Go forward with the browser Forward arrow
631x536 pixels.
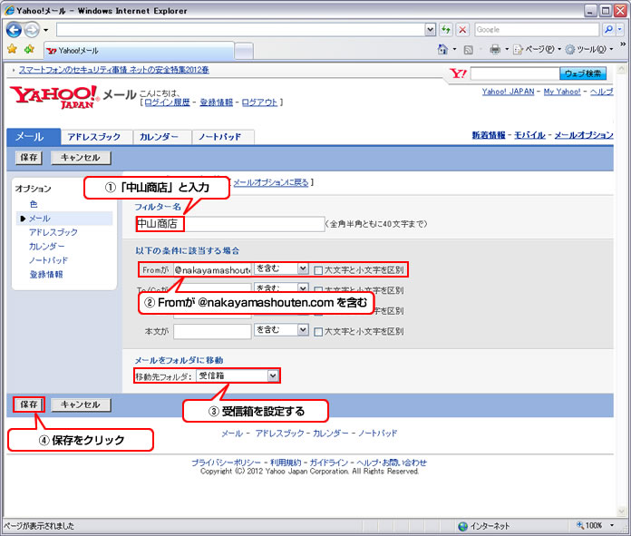(x=32, y=29)
